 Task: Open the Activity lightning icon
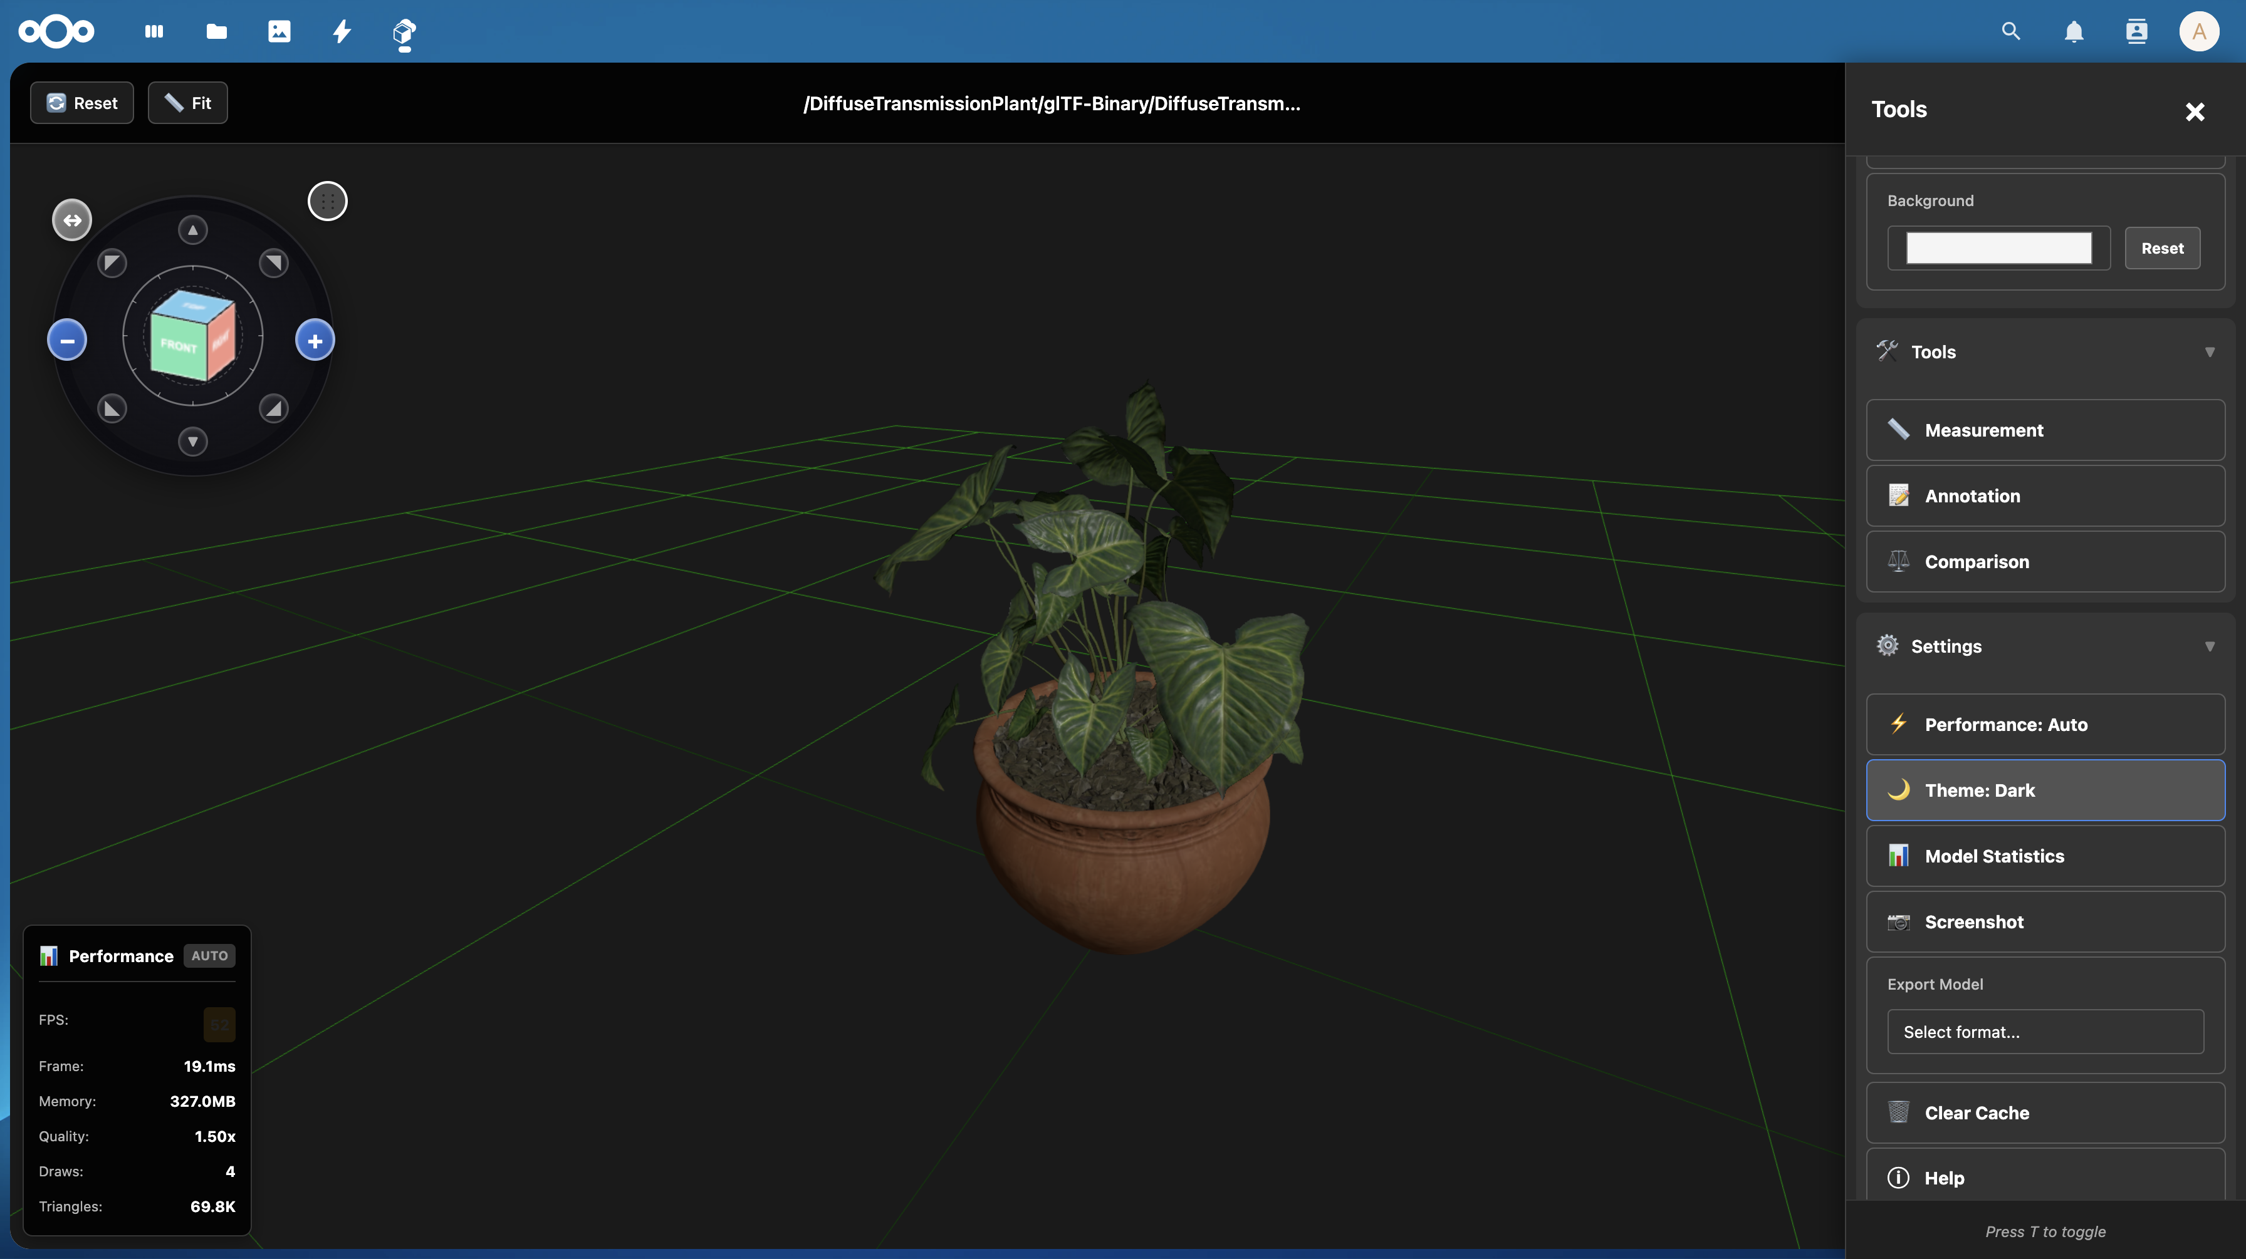coord(342,31)
